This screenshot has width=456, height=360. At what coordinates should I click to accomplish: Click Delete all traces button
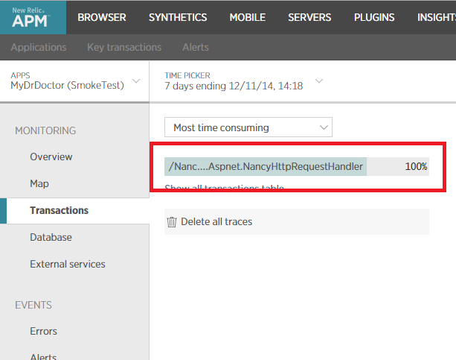pos(297,222)
